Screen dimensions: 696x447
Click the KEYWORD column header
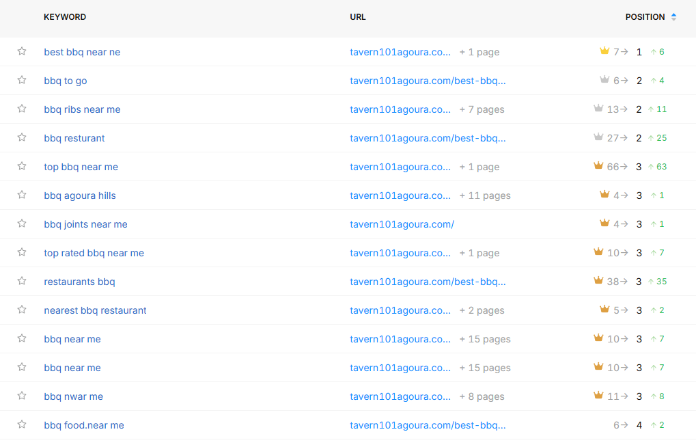[65, 17]
